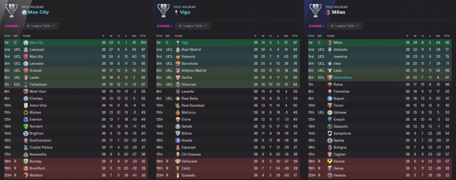Click the Atalanta crest icon
This screenshot has height=180, width=456.
pos(330,50)
